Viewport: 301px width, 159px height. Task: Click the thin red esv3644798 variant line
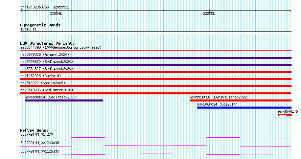[x=156, y=51]
